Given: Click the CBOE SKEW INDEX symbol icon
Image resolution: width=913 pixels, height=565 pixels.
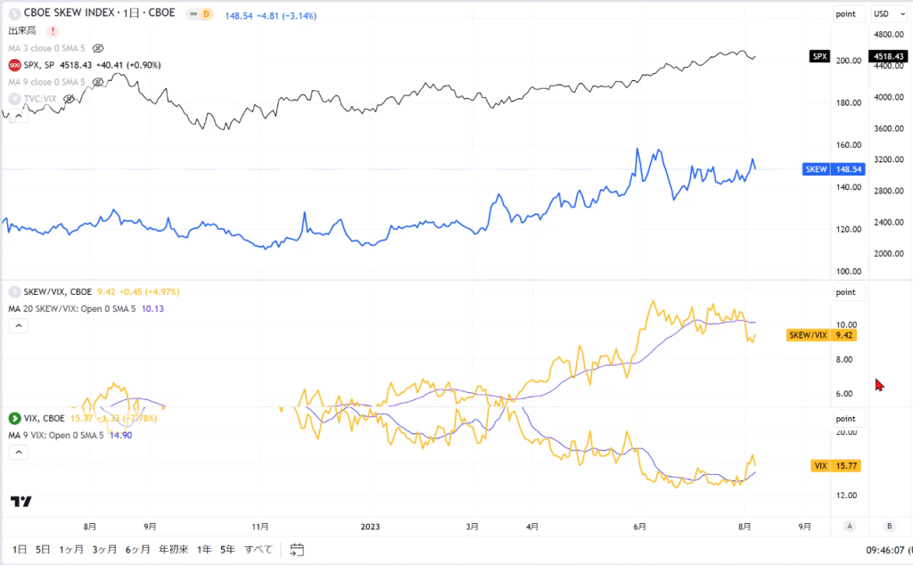Looking at the screenshot, I should pyautogui.click(x=14, y=12).
